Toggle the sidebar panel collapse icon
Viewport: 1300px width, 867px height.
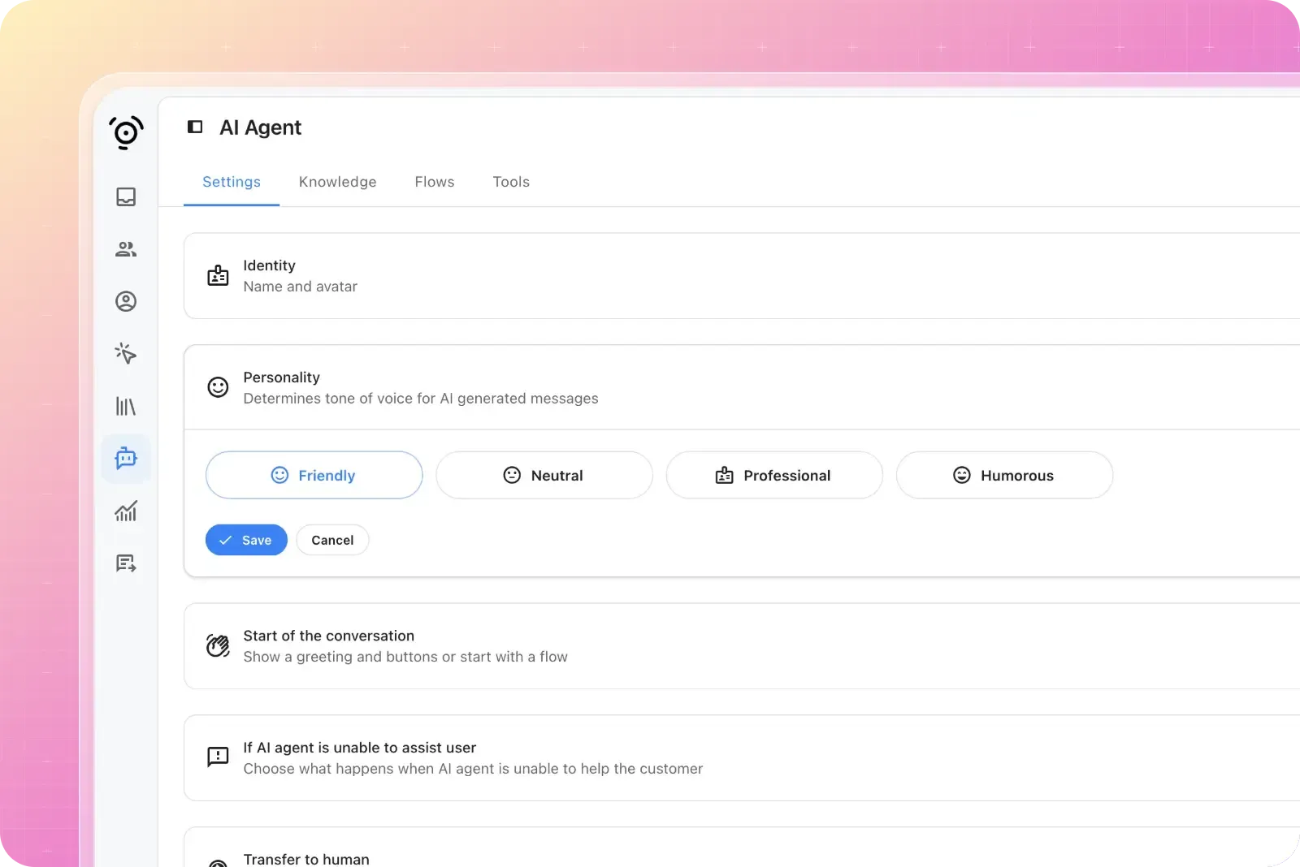[x=195, y=127]
